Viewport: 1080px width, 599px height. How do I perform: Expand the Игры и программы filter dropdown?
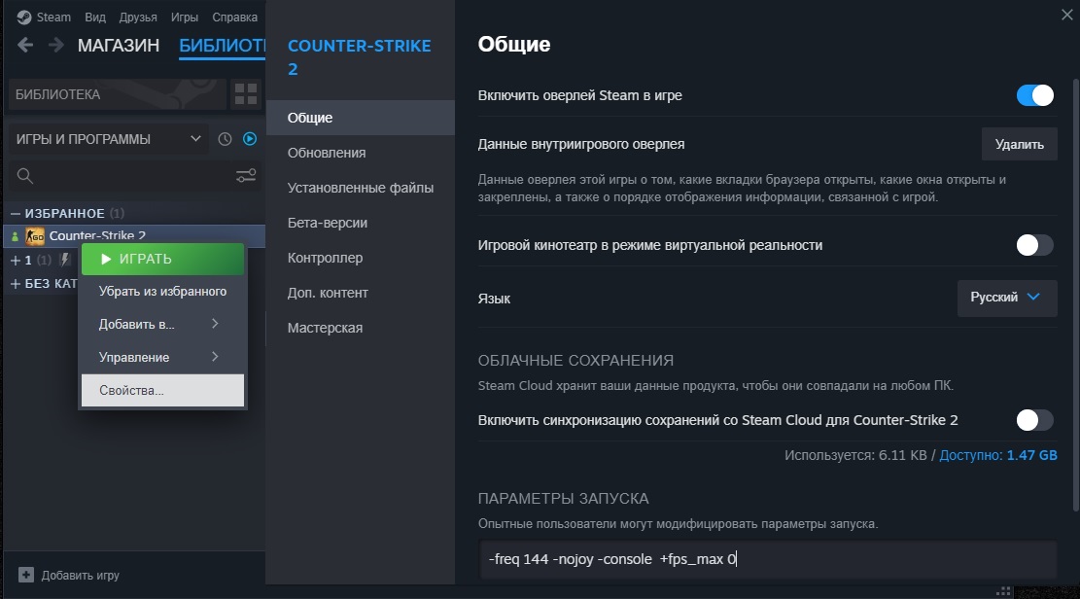[108, 139]
